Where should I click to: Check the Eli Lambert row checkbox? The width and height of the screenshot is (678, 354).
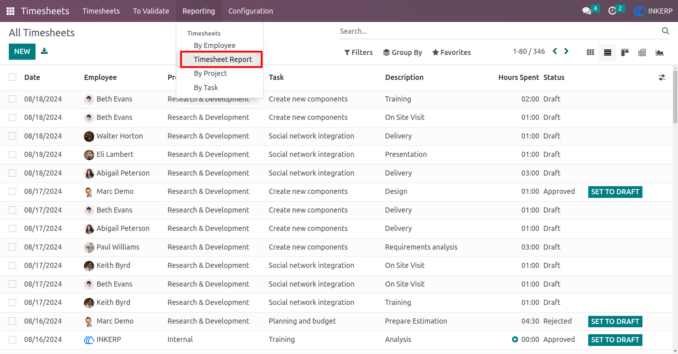coord(12,154)
